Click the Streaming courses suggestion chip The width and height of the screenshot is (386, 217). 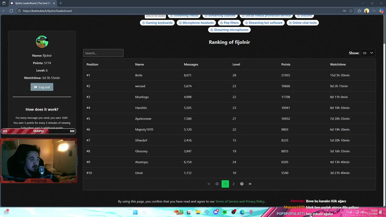click(220, 16)
